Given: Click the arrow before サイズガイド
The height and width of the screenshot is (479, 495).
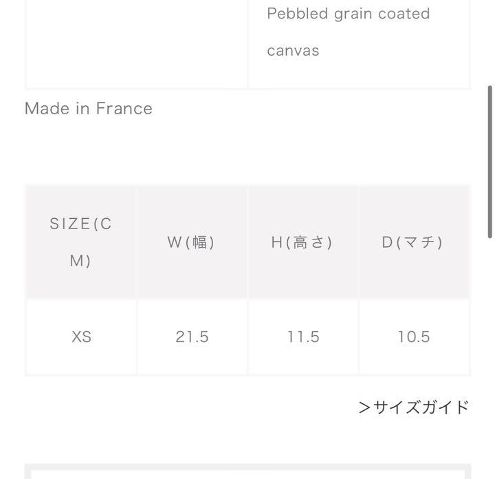Looking at the screenshot, I should [364, 407].
